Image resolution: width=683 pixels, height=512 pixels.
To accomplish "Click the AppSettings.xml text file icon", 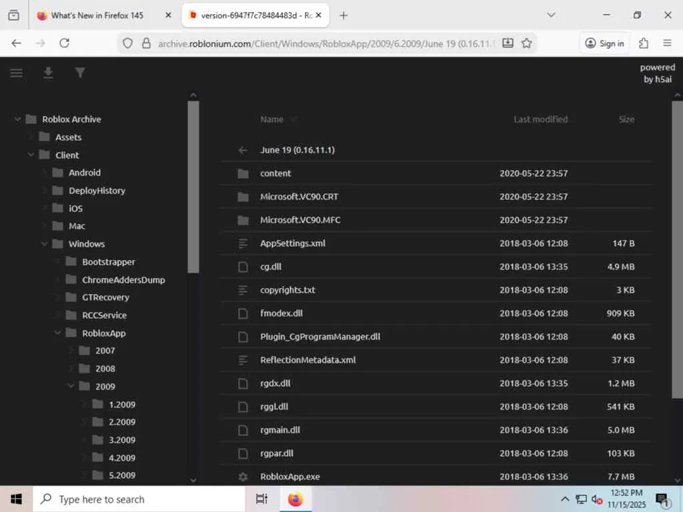I will tap(243, 243).
